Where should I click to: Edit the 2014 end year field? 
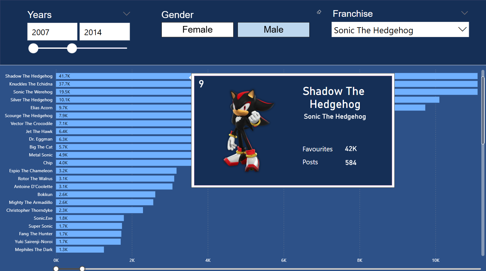pyautogui.click(x=105, y=32)
